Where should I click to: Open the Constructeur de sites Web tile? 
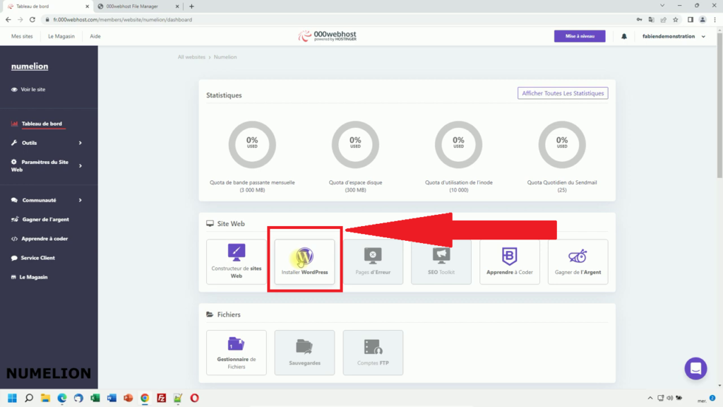click(236, 261)
